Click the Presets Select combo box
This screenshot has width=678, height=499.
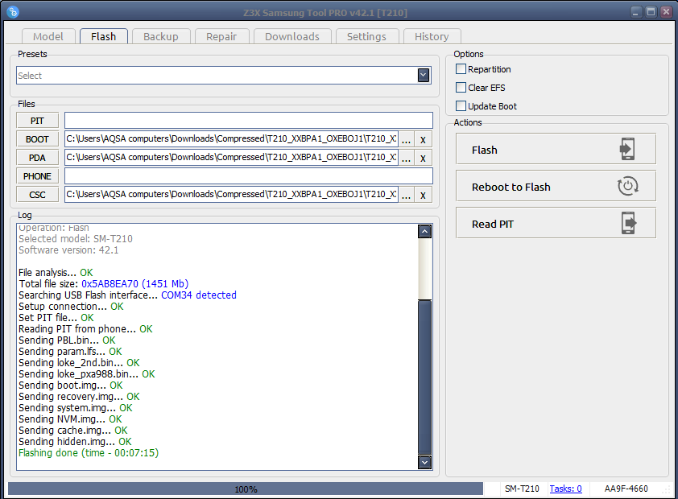(x=224, y=76)
